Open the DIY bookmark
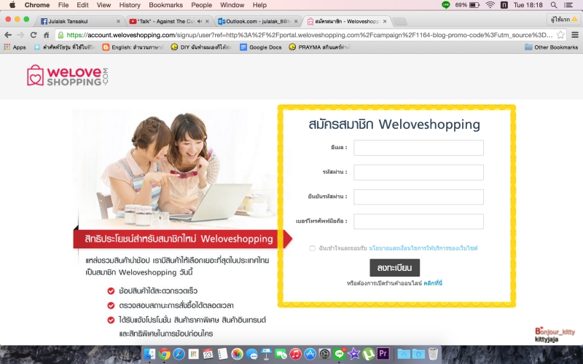The height and width of the screenshot is (364, 583). point(201,47)
